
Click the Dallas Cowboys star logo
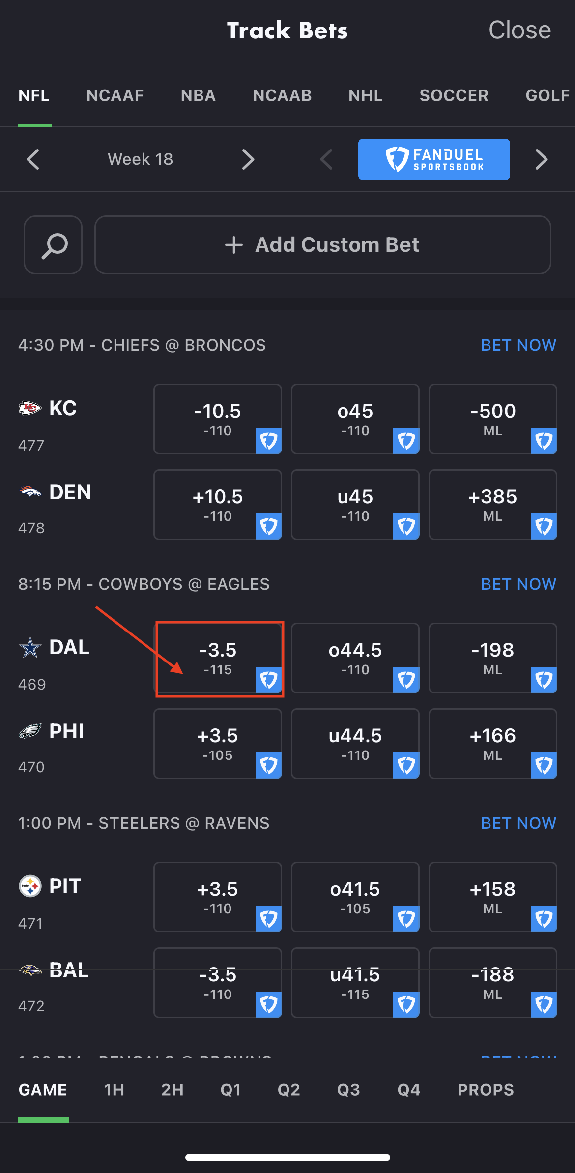point(30,647)
